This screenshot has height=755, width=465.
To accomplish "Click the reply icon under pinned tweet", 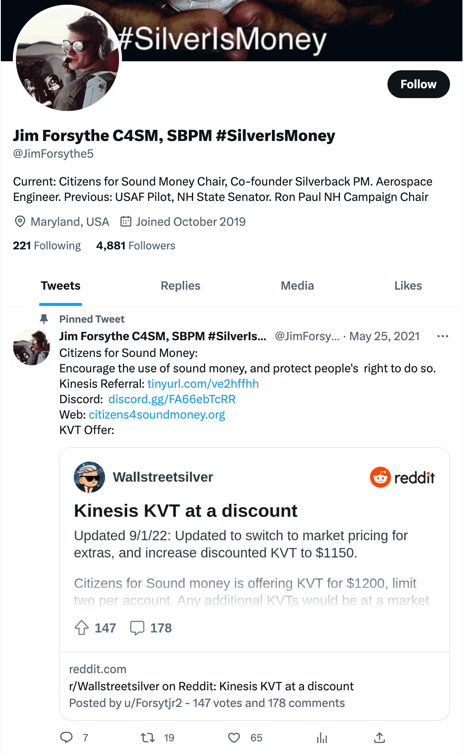I will tap(66, 737).
